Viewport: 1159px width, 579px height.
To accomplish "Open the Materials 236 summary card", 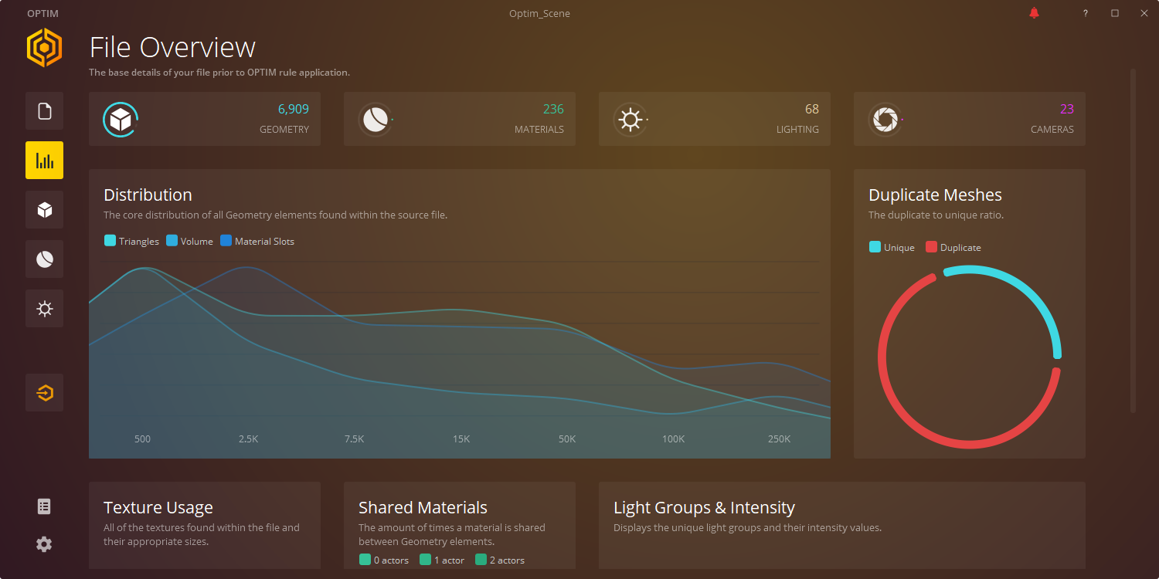I will (x=460, y=119).
